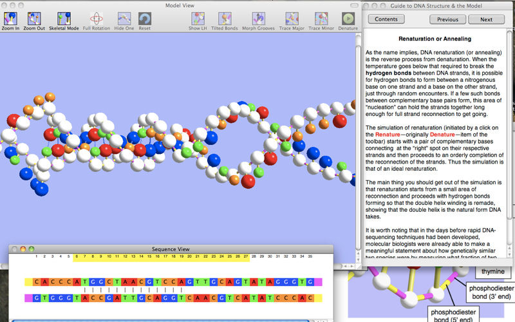Go to the Previous guide page
The width and height of the screenshot is (515, 322).
(447, 19)
